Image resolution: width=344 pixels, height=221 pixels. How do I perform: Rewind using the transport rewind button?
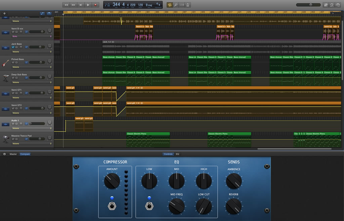pos(66,5)
